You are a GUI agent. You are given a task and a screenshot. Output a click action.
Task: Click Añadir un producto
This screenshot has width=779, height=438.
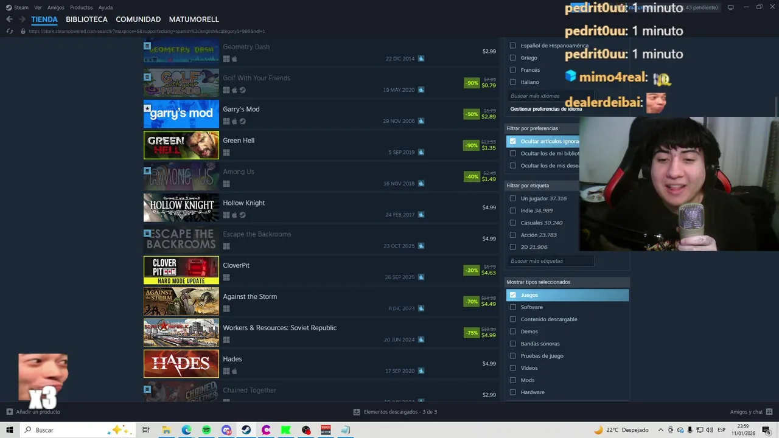(x=38, y=412)
